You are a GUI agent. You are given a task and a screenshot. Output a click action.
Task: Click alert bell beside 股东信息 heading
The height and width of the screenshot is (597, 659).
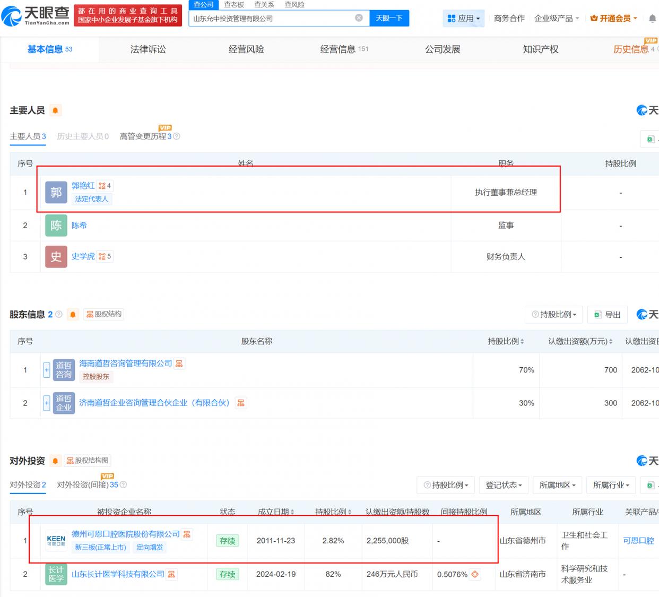[x=73, y=315]
